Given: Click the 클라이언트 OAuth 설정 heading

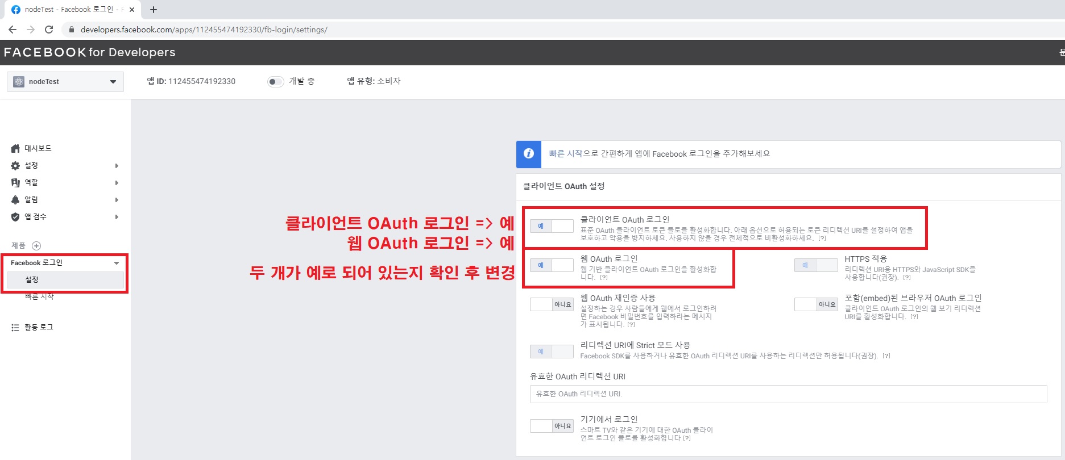Looking at the screenshot, I should click(563, 186).
